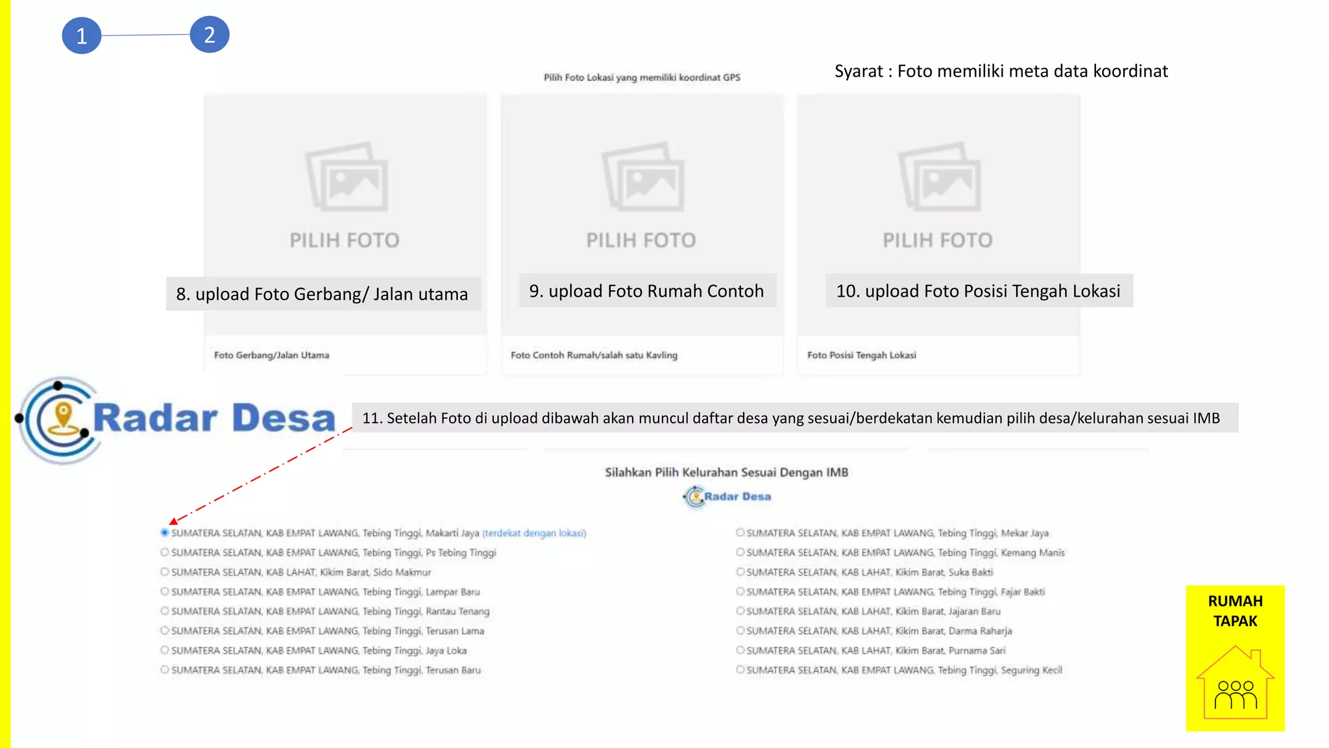Click the Foto Posisi Tengah Lokasi image placeholder icon
Image resolution: width=1329 pixels, height=748 pixels.
click(939, 177)
